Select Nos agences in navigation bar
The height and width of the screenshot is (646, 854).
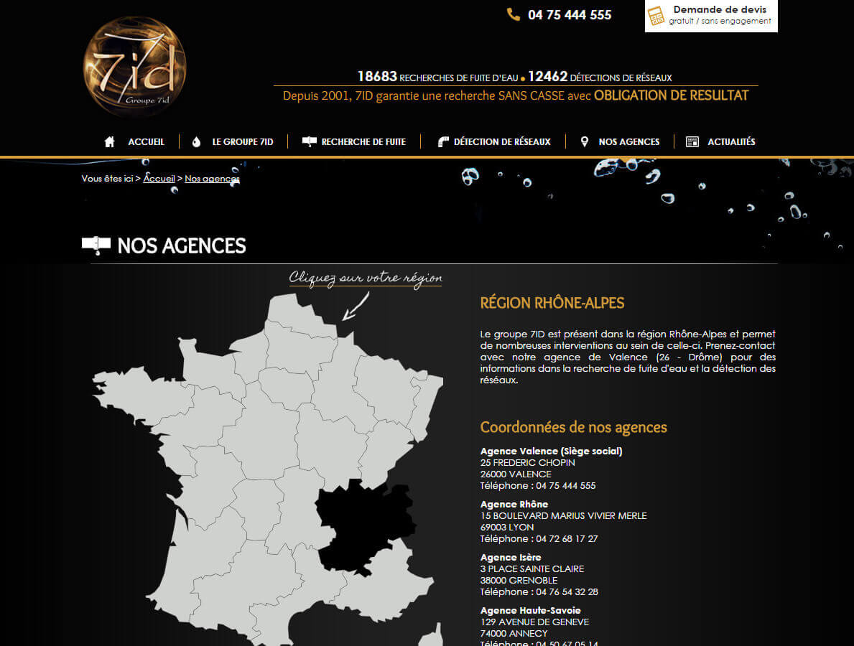[629, 141]
